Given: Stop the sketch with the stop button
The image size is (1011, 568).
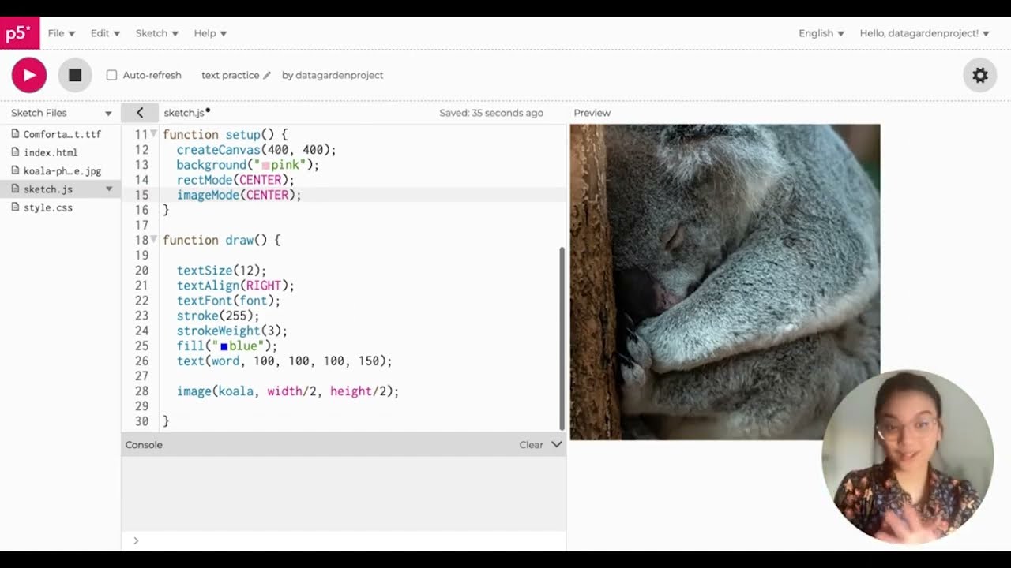Looking at the screenshot, I should point(75,75).
